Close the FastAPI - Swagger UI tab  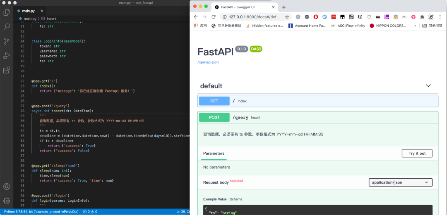click(x=274, y=7)
